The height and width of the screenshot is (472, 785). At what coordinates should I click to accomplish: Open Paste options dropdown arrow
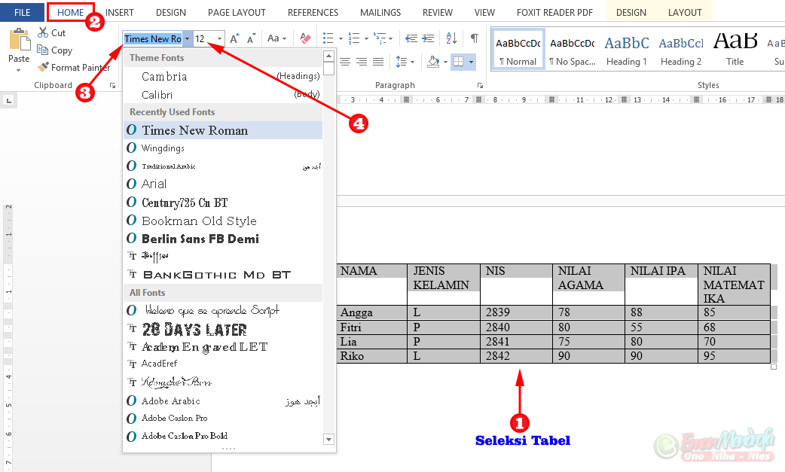pyautogui.click(x=19, y=70)
